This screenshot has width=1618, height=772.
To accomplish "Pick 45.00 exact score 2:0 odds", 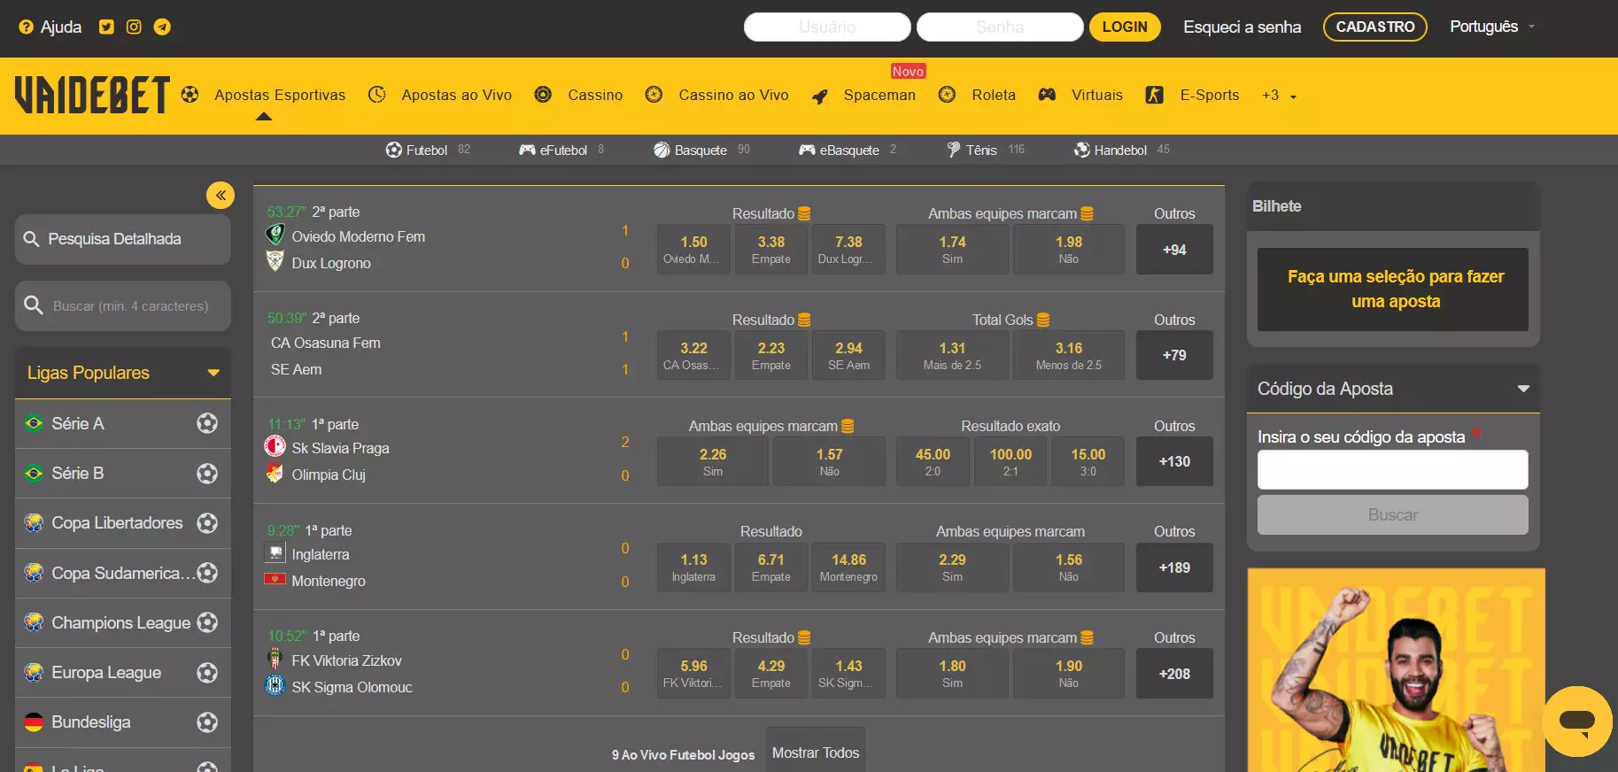I will [x=933, y=460].
